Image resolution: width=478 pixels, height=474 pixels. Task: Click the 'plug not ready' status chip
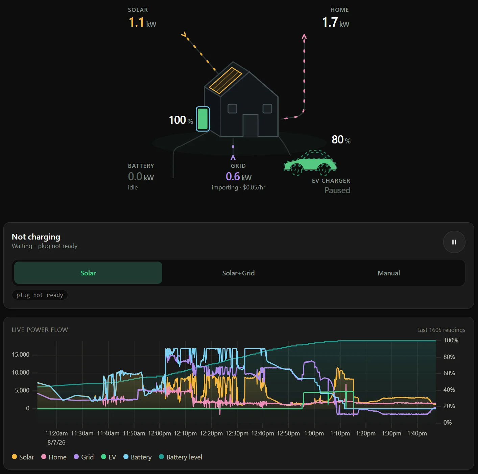point(40,295)
